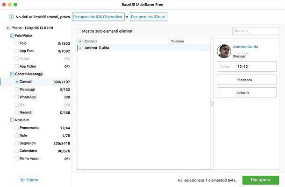Check the Messaggi checkbox
The height and width of the screenshot is (187, 285).
17,89
